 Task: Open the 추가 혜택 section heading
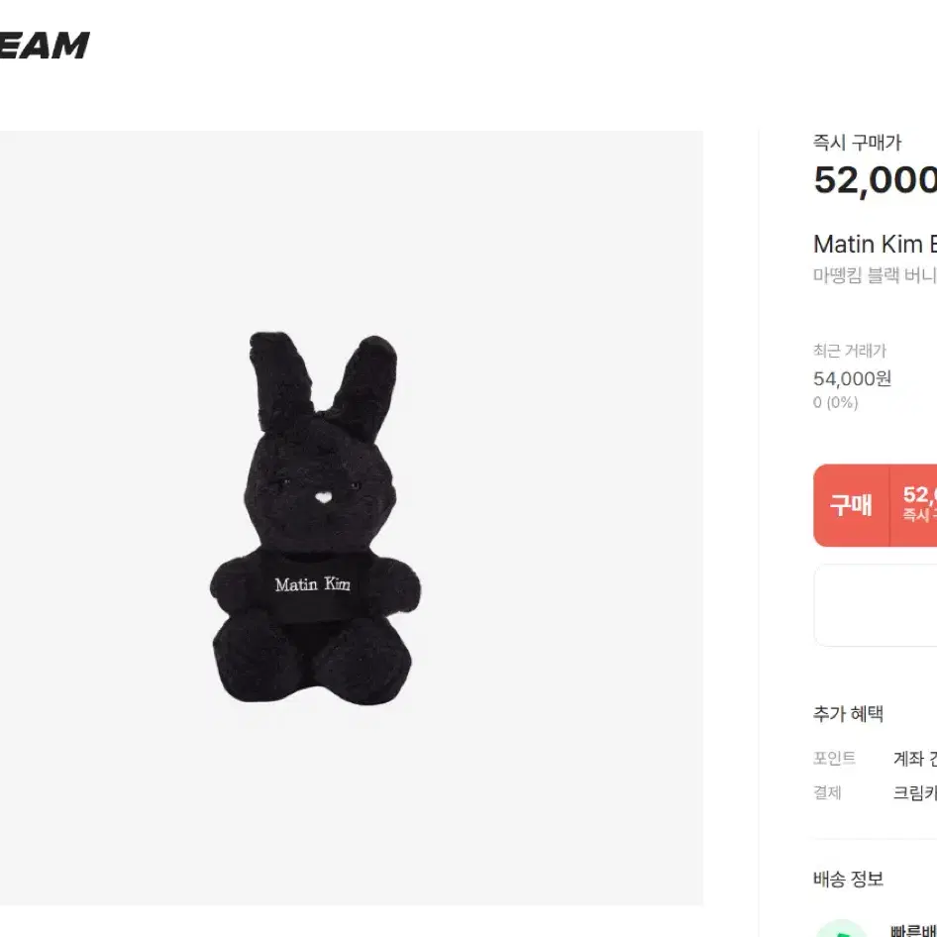pyautogui.click(x=848, y=713)
